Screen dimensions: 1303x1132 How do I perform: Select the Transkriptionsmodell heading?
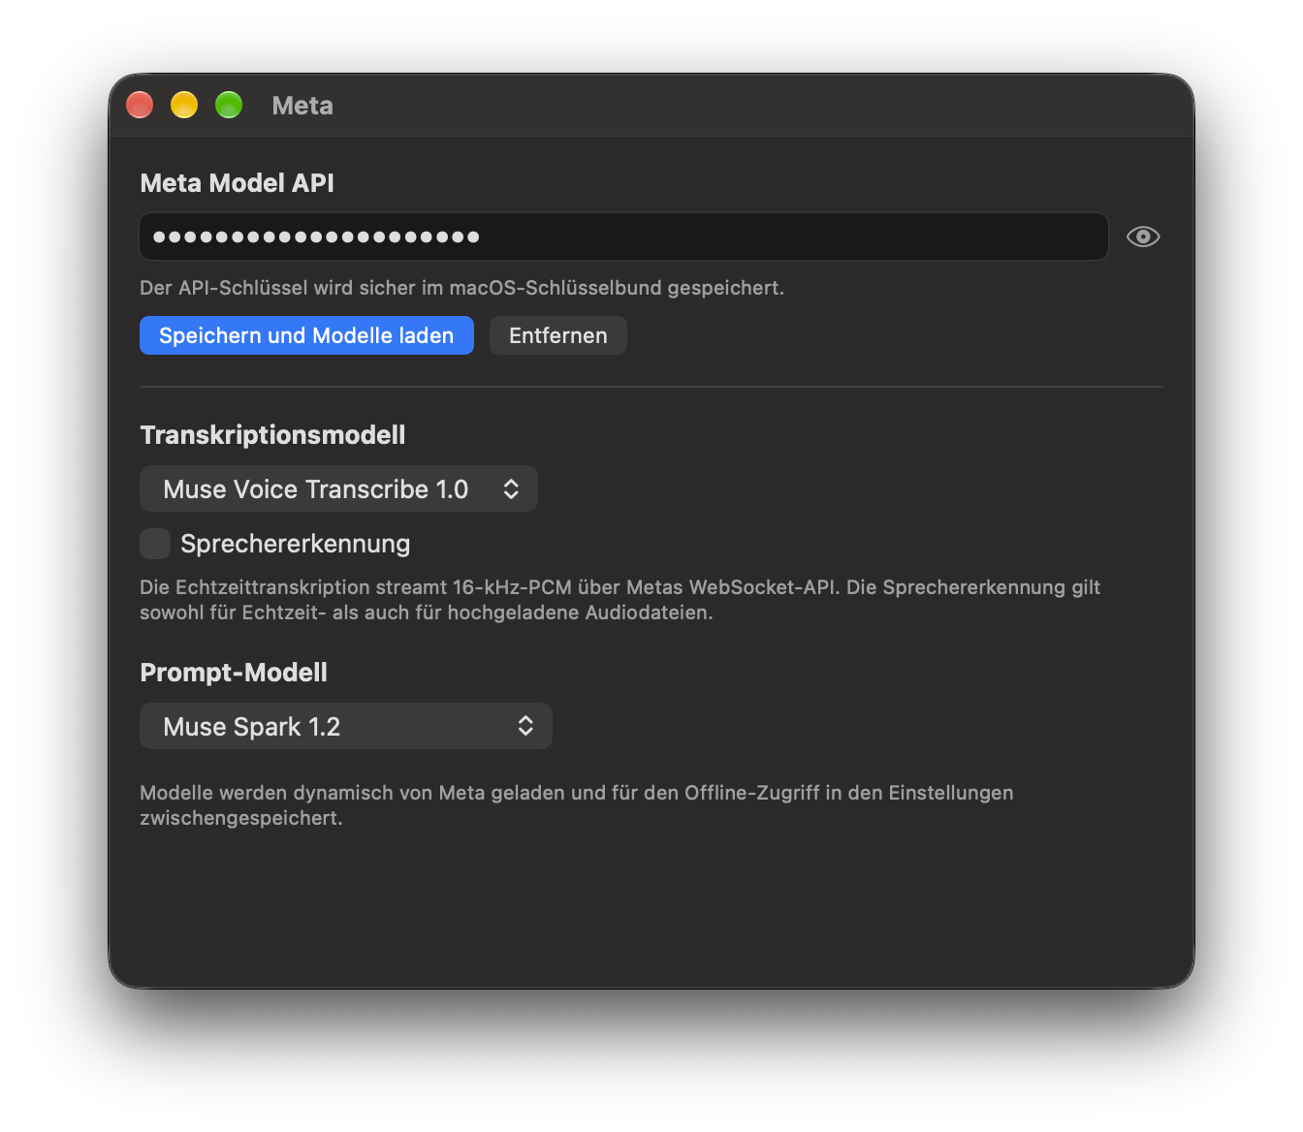click(x=272, y=435)
